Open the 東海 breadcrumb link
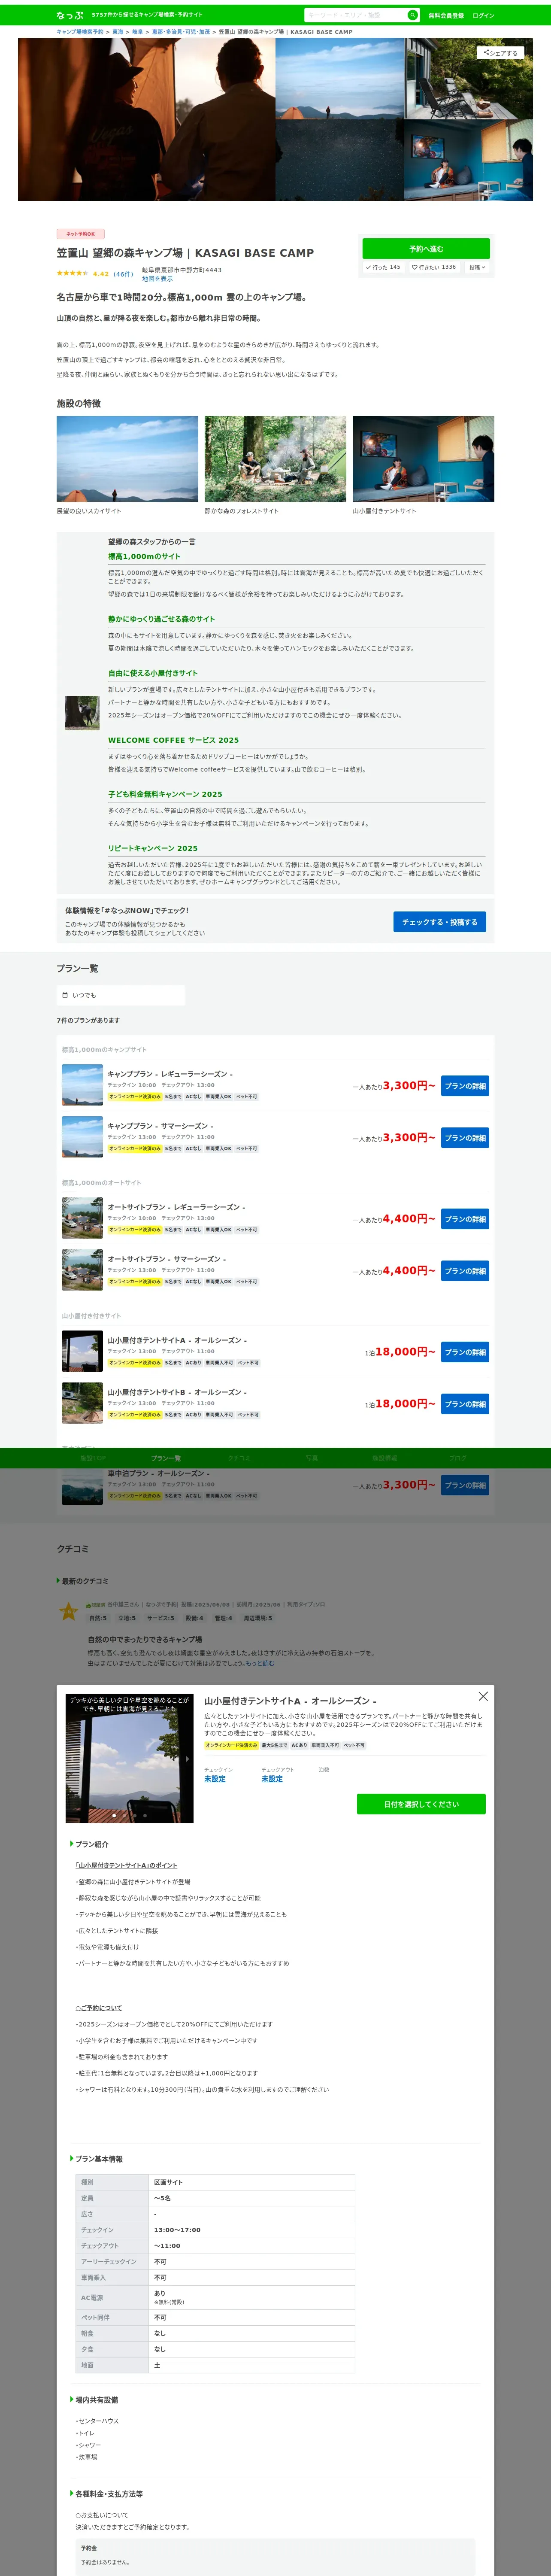This screenshot has height=2576, width=551. pyautogui.click(x=118, y=32)
